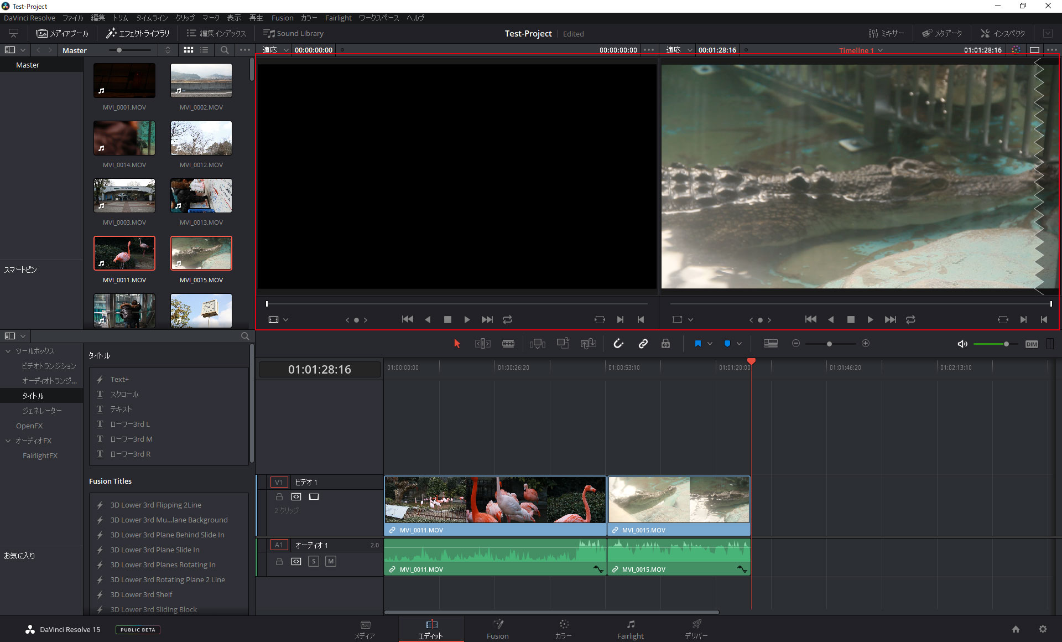Select the MVI_0011.MOV media pool thumbnail
Viewport: 1062px width, 642px height.
tap(124, 253)
